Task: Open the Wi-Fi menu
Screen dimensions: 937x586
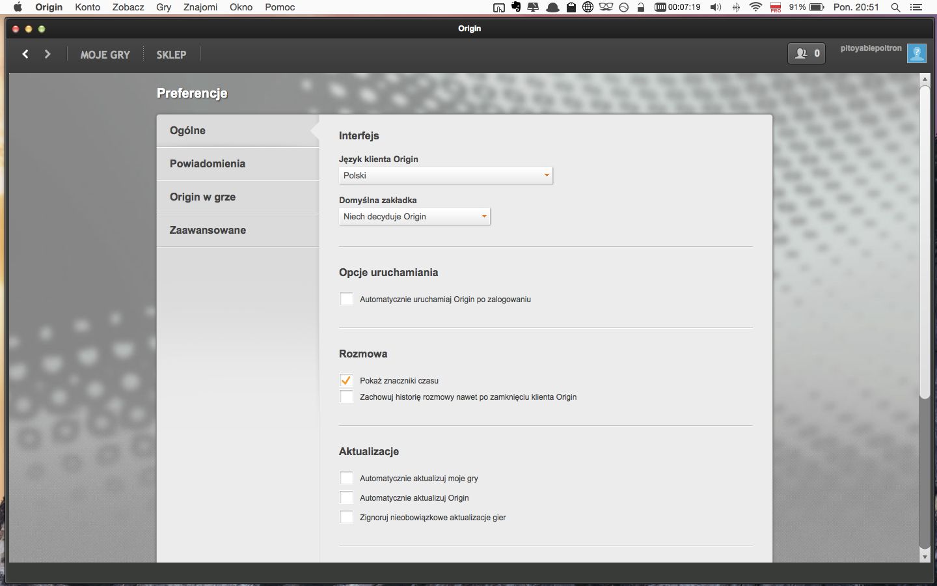Action: coord(755,7)
